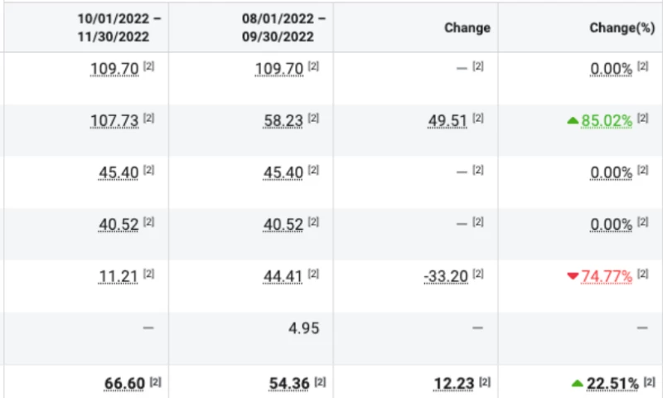Viewport: 663px width, 398px height.
Task: Click footnote [2] next to 49.51
Action: (477, 119)
